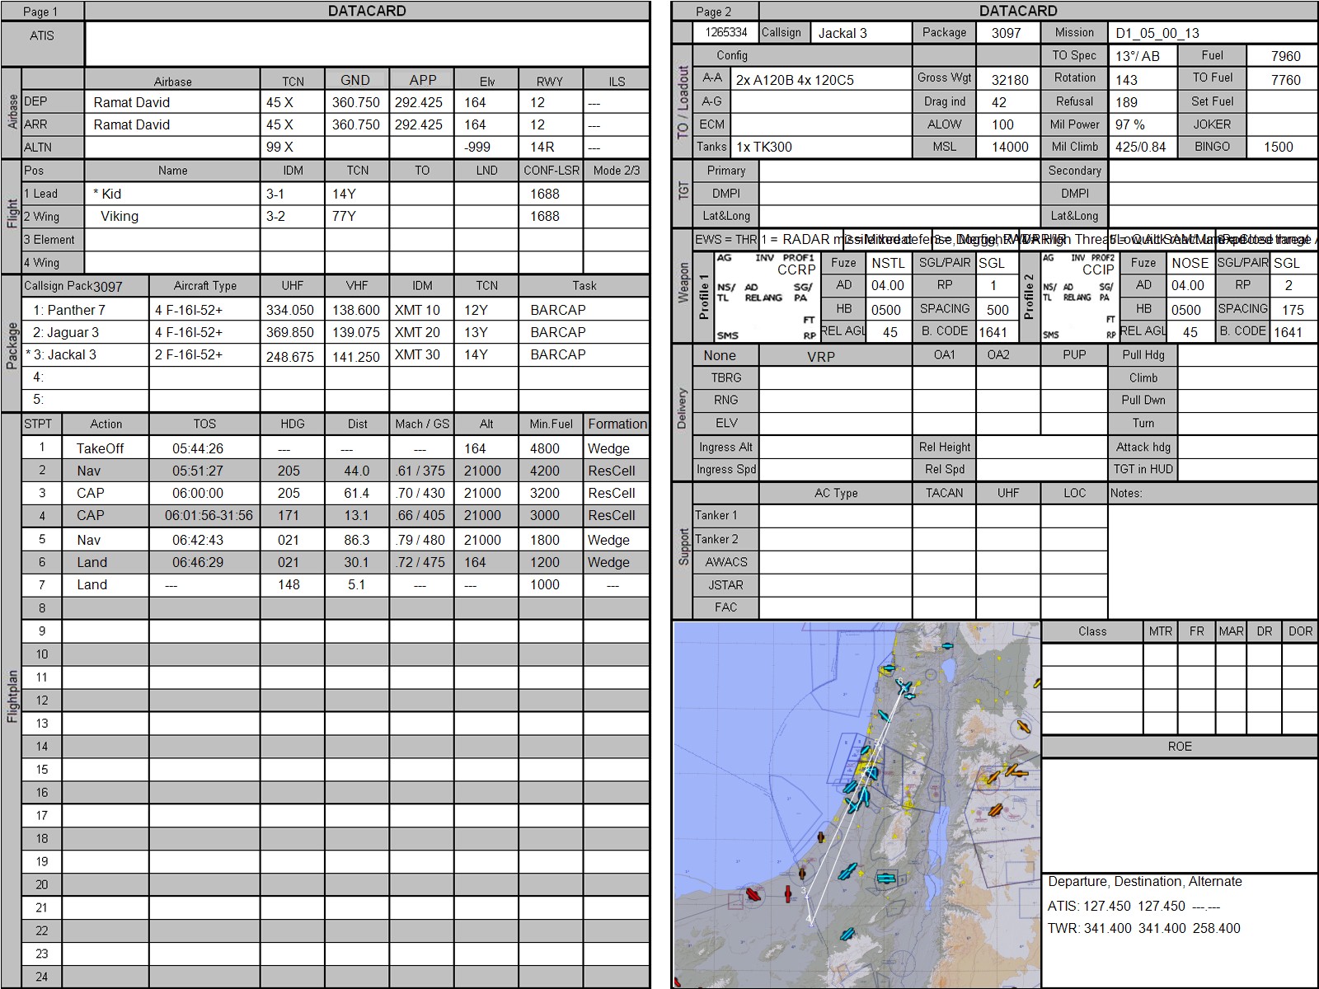Image resolution: width=1319 pixels, height=989 pixels.
Task: Click the southernmost cyan airbase marker
Action: pos(847,934)
